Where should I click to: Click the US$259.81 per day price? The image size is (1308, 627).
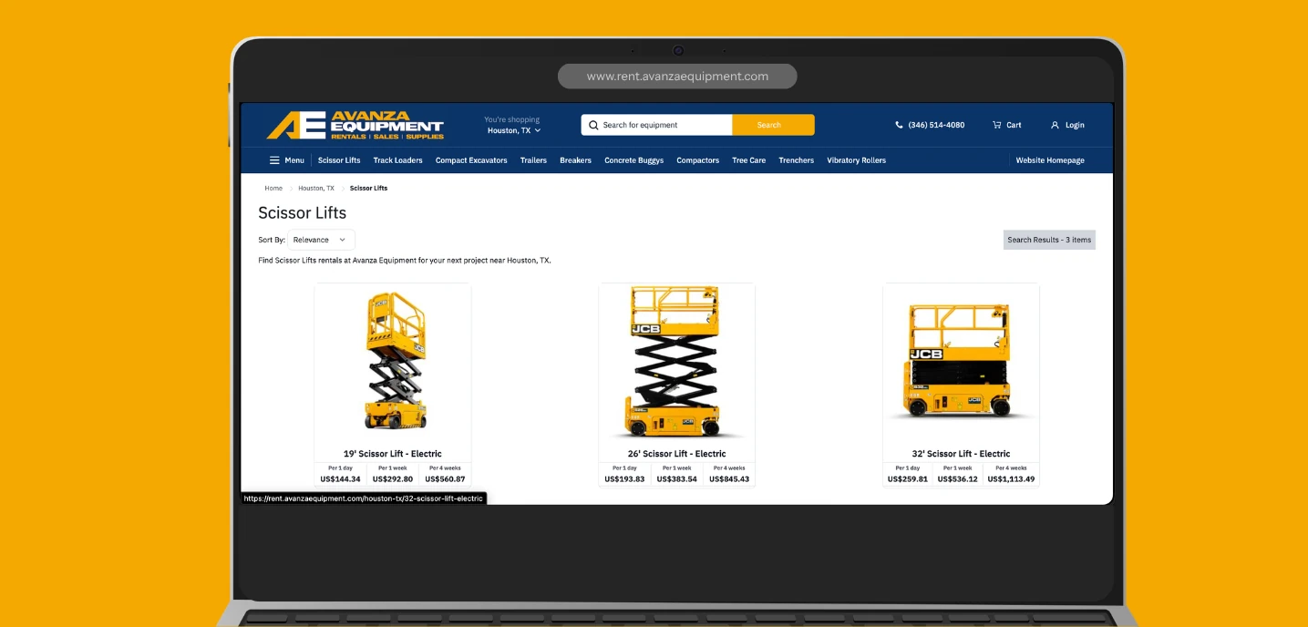(908, 479)
